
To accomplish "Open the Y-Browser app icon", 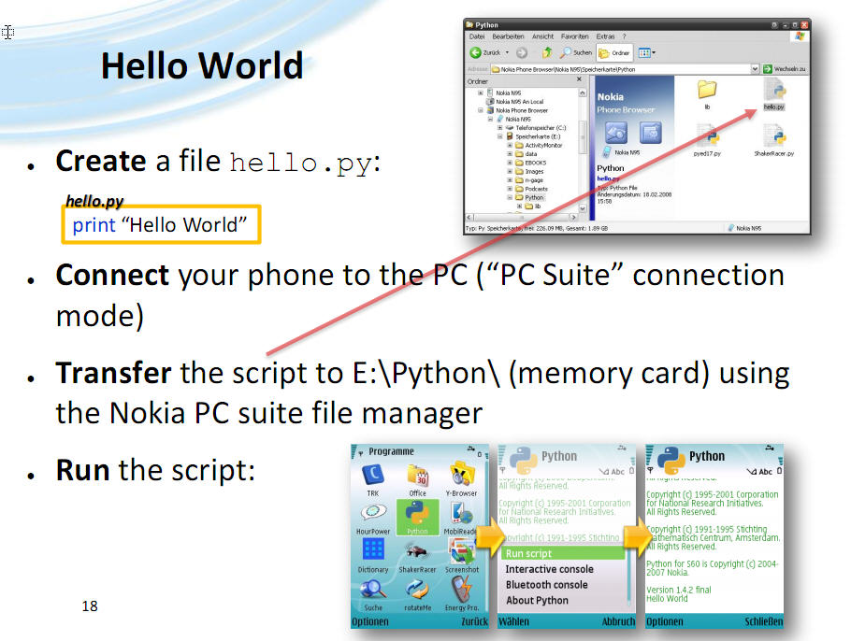I will [461, 475].
